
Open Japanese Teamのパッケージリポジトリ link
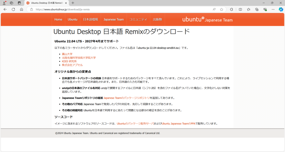127,98
